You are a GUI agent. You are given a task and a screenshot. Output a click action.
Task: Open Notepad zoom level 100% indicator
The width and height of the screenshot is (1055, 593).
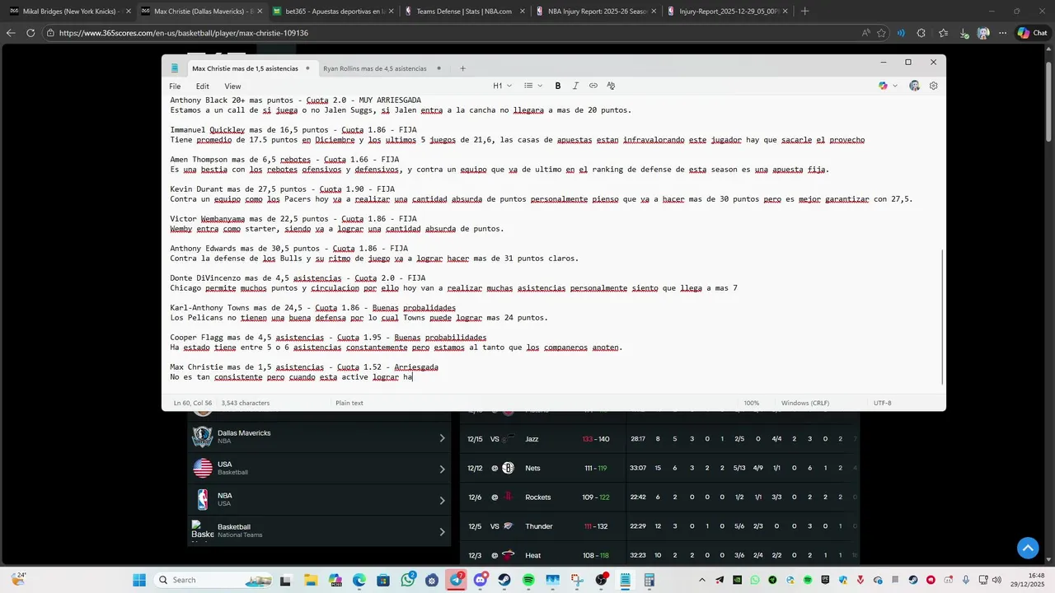(752, 403)
